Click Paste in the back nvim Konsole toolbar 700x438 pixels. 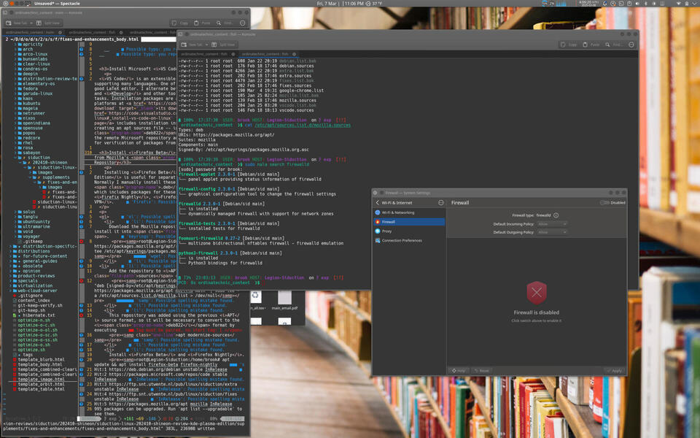click(x=202, y=23)
